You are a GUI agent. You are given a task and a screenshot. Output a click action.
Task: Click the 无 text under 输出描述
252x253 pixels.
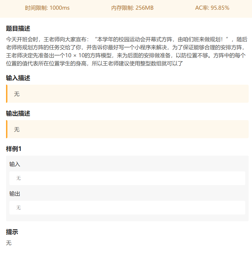[x=17, y=130]
